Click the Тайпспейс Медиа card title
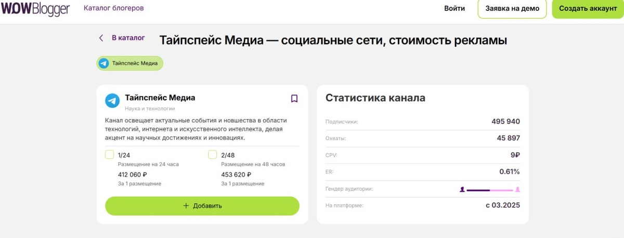 pos(160,98)
